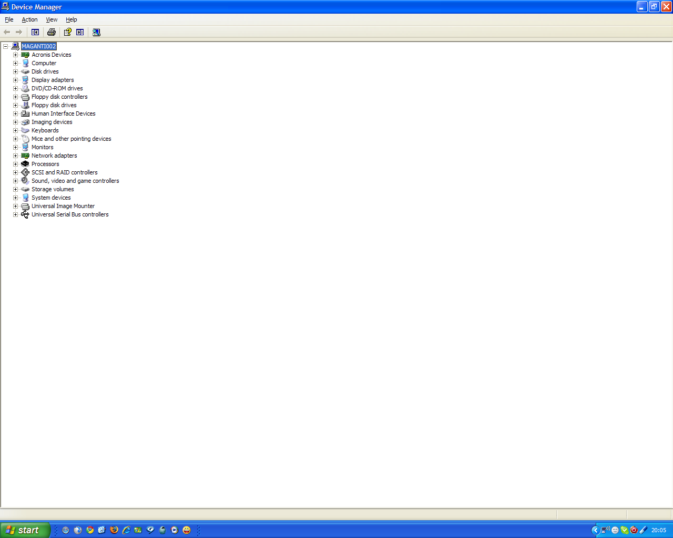Select the Universal Serial Bus controllers label
Screen dimensions: 673x538
point(70,214)
